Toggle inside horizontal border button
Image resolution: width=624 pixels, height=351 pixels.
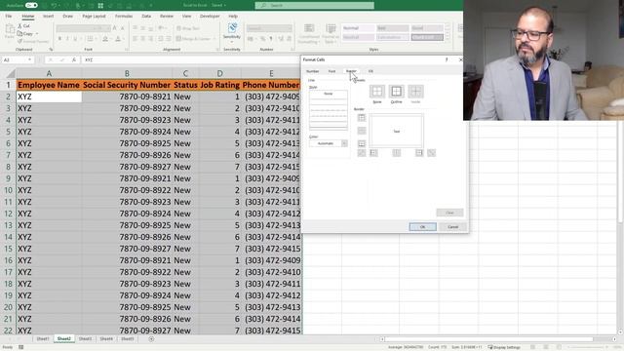tap(362, 131)
